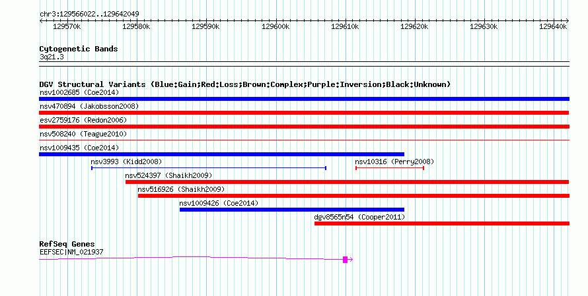Click the 129620k ruler tick label
This screenshot has width=588, height=296.
(414, 26)
